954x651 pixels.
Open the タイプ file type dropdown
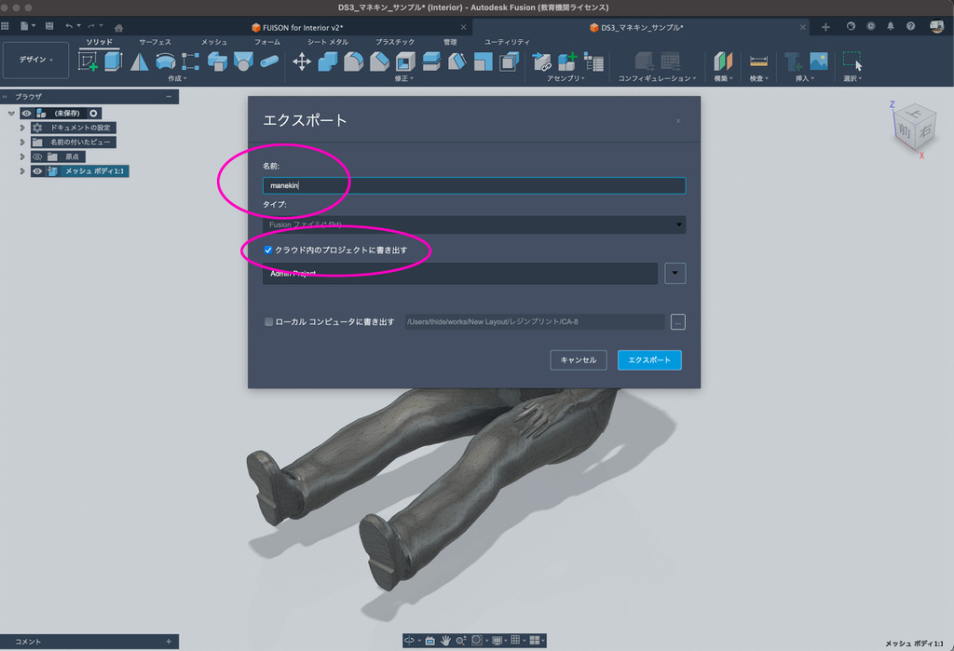click(474, 224)
